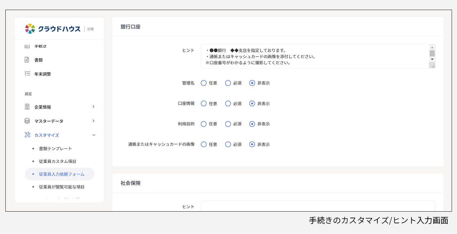Select 従業員入力依頼フォーム in sidebar
Viewport: 457px width, 234px height.
(x=62, y=174)
